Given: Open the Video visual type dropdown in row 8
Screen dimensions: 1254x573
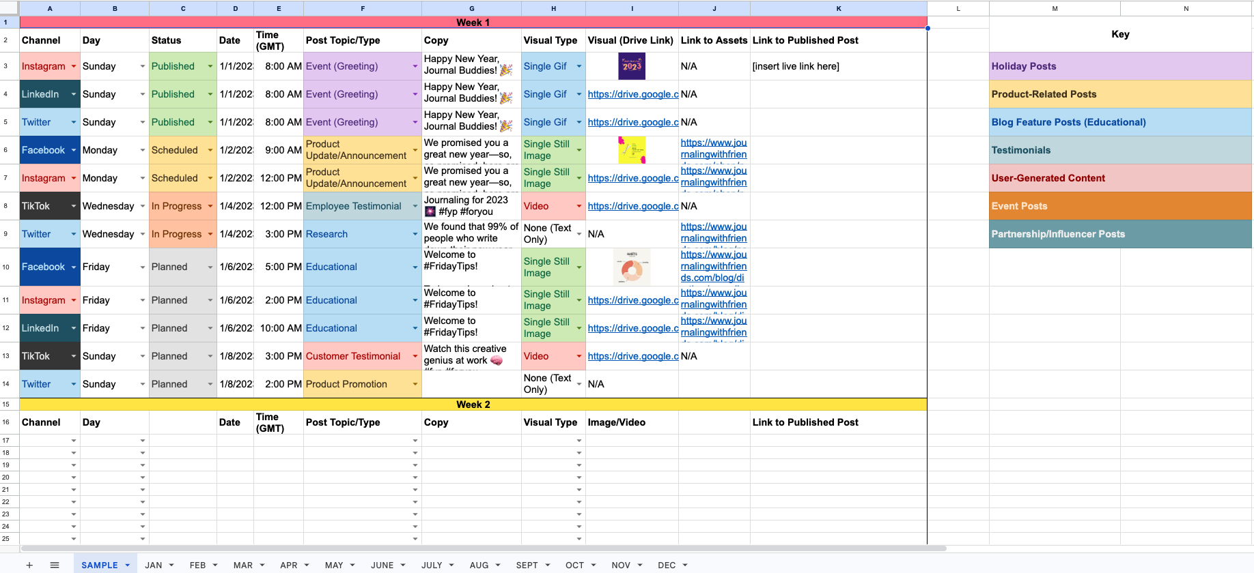Looking at the screenshot, I should [579, 206].
